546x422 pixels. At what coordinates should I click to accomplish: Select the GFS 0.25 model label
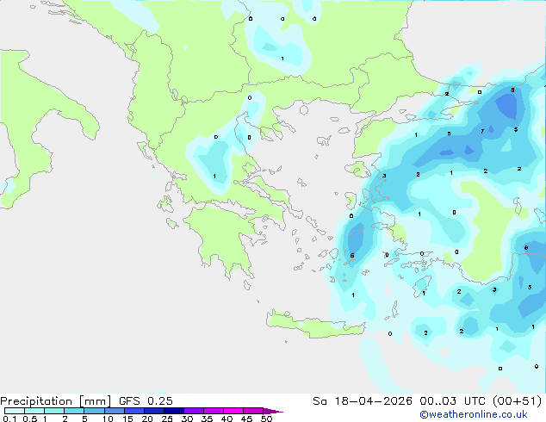click(146, 401)
